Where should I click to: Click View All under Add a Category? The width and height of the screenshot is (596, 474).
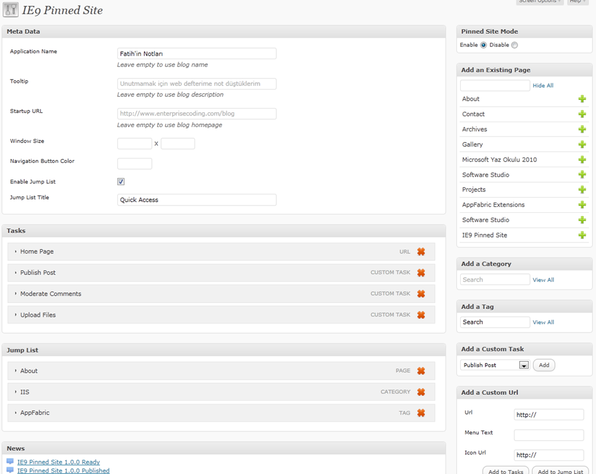543,280
